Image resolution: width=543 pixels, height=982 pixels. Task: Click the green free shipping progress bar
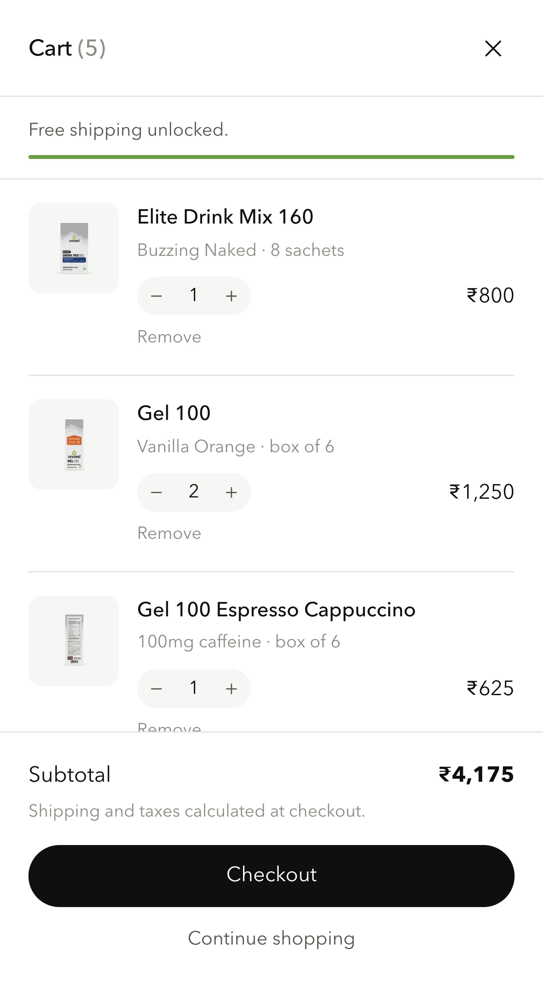tap(271, 157)
